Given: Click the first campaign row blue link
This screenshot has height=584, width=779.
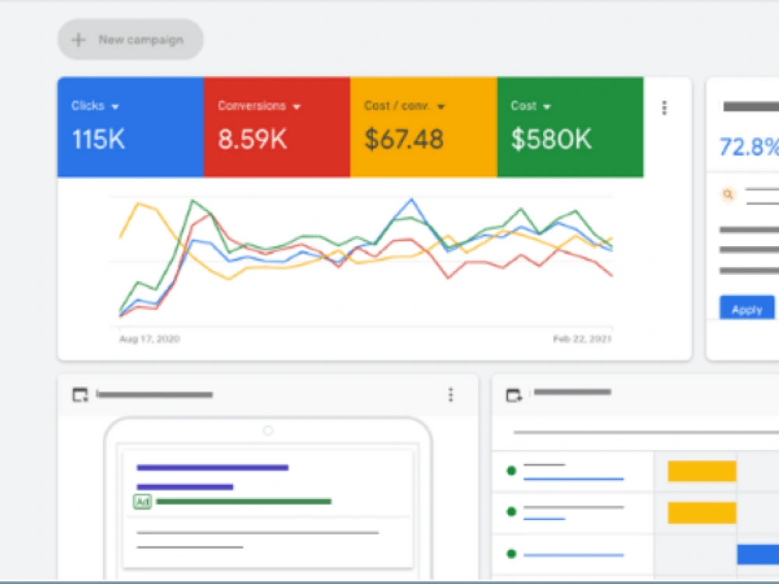Looking at the screenshot, I should 573,479.
